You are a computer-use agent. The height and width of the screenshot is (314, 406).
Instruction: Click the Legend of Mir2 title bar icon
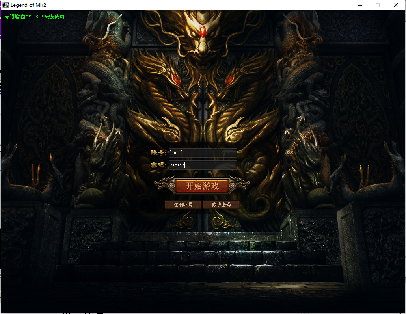[x=6, y=5]
